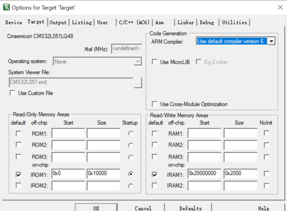
Task: Click the ROM1 Start field
Action: click(x=68, y=133)
